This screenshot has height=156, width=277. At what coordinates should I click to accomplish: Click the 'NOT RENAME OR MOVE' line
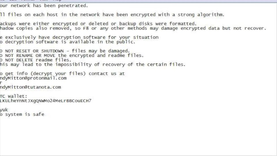pyautogui.click(x=72, y=55)
